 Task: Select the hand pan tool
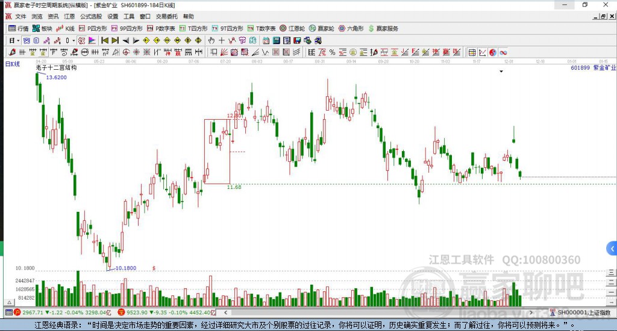[211, 40]
